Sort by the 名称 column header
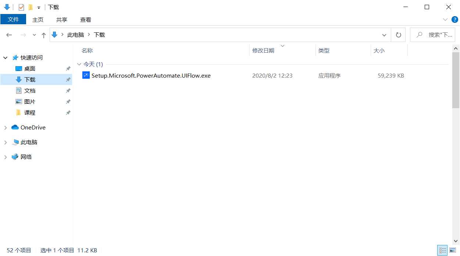Viewport: 460px width, 256px height. pyautogui.click(x=87, y=51)
